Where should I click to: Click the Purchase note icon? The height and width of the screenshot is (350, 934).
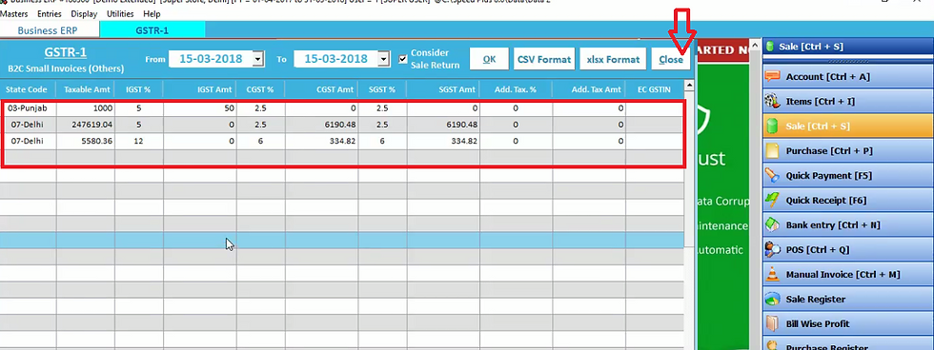(773, 151)
